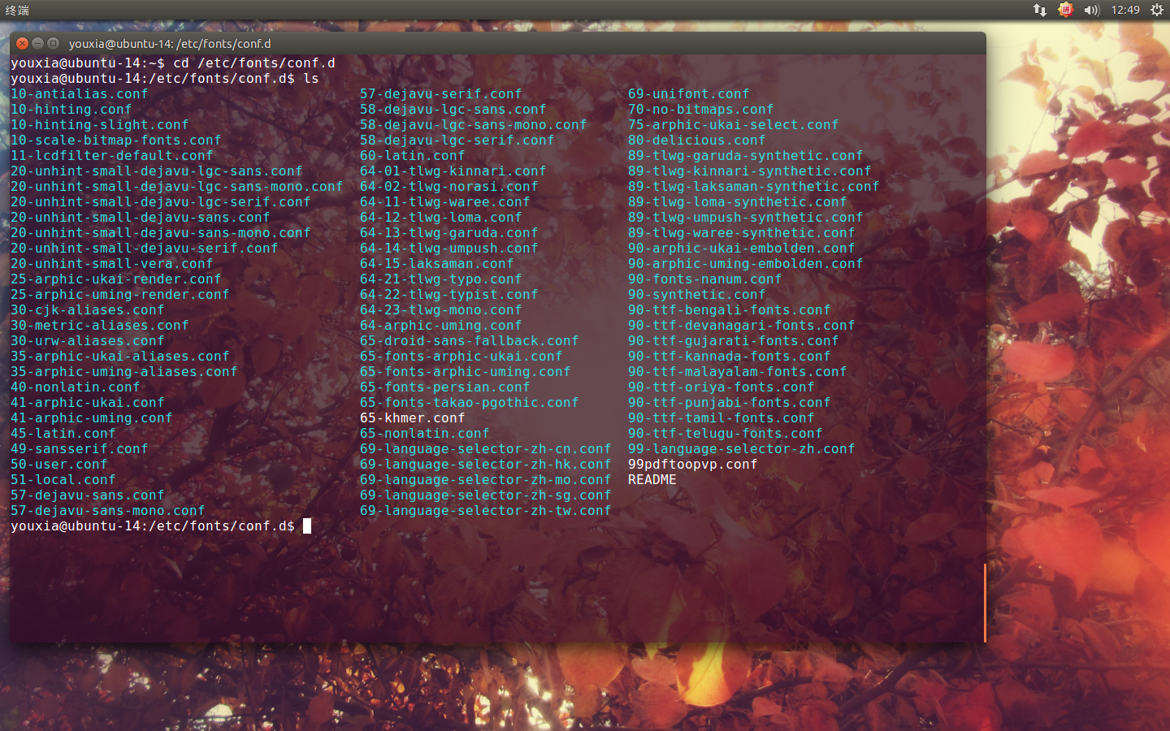
Task: Click the 64-13-tlwg-garuda.conf entry
Action: (449, 233)
